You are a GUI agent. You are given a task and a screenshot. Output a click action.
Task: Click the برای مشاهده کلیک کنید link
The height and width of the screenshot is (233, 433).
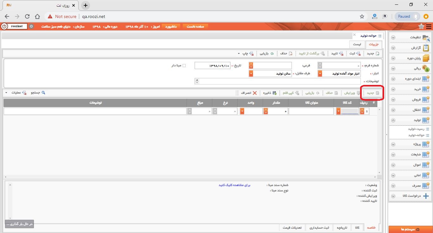[235, 185]
